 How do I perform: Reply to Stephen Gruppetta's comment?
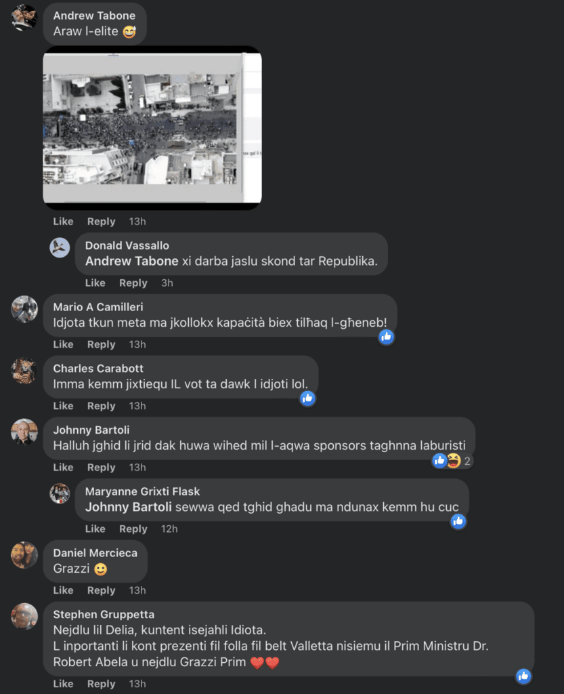click(101, 684)
